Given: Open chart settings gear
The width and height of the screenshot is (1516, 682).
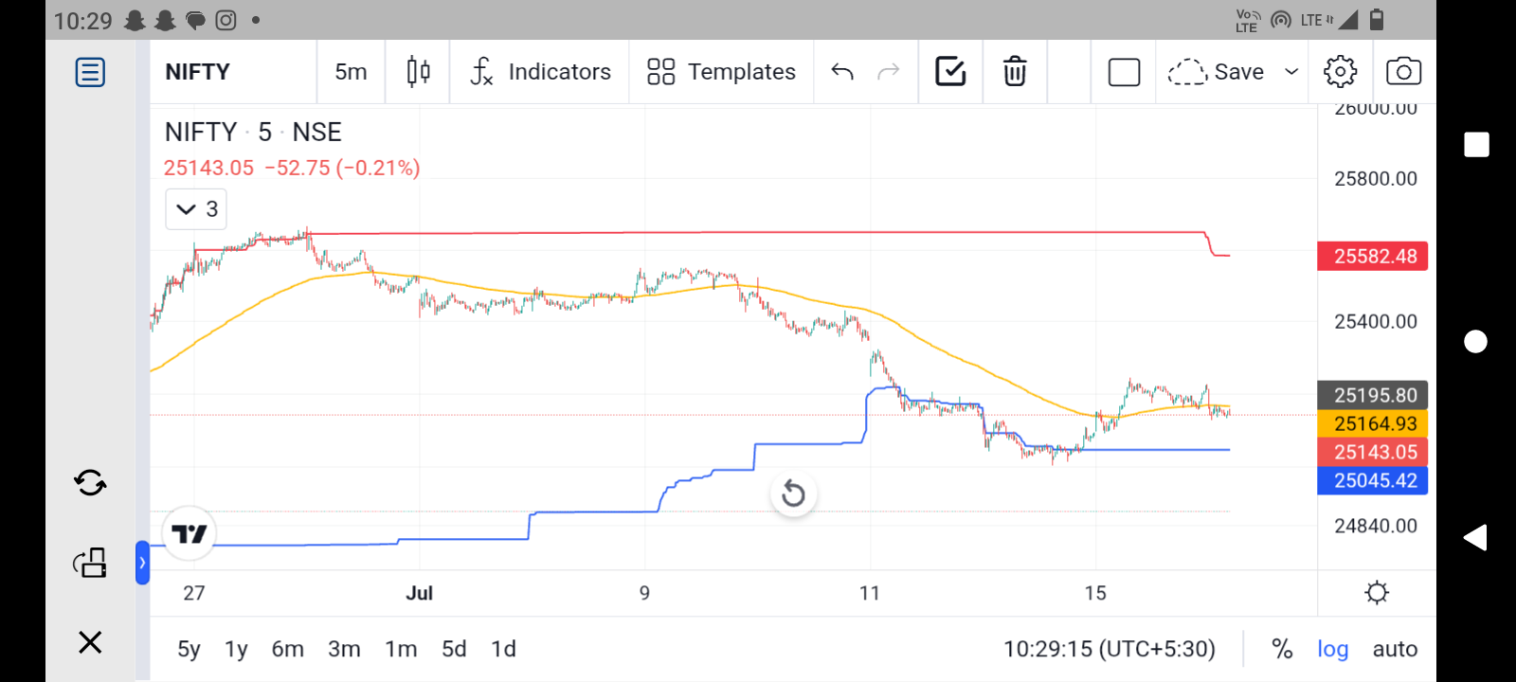Looking at the screenshot, I should (x=1340, y=72).
